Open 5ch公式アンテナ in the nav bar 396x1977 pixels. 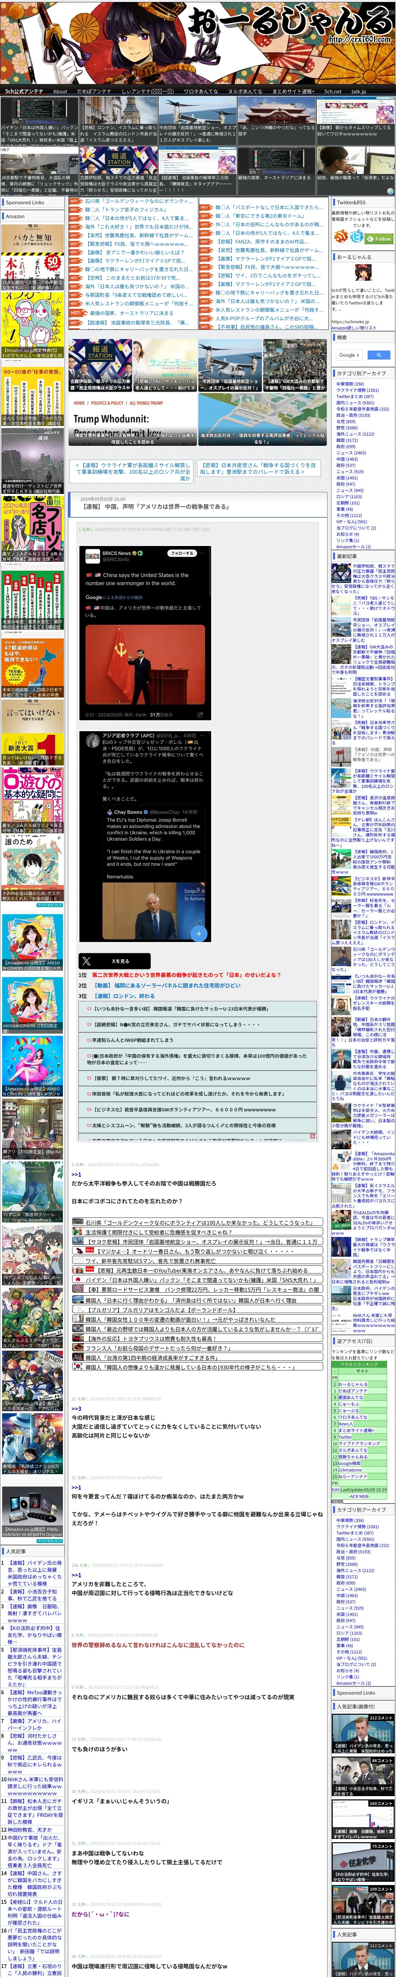click(x=25, y=91)
